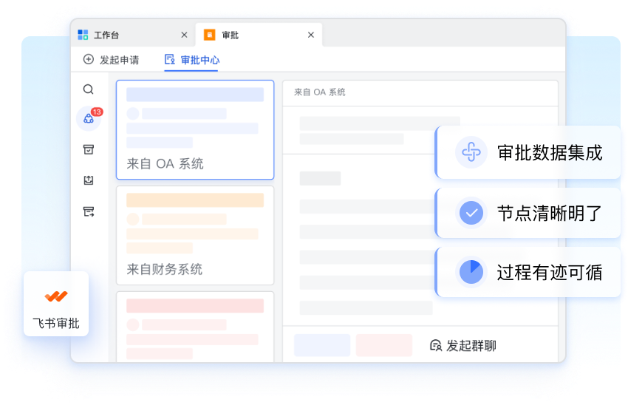628x405 pixels.
Task: Click the 节点清晰明了 feature card text
Action: click(550, 213)
